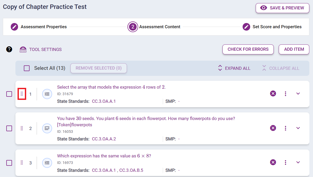Check the box for item 1

coord(9,94)
